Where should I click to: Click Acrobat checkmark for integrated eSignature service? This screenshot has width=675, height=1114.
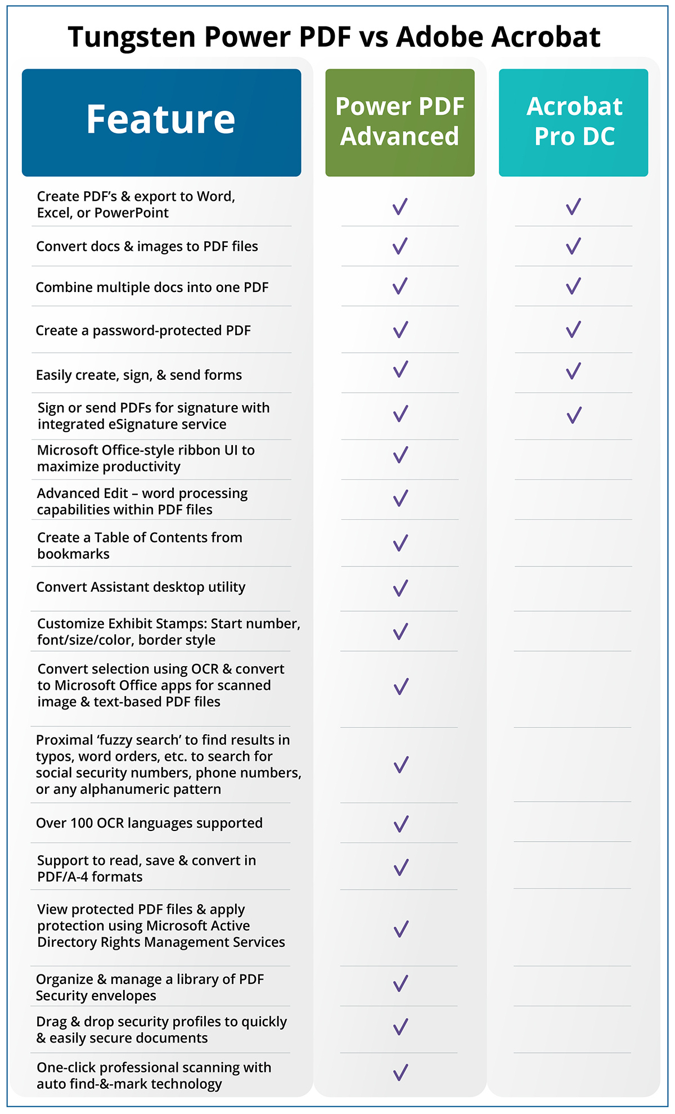pos(574,415)
